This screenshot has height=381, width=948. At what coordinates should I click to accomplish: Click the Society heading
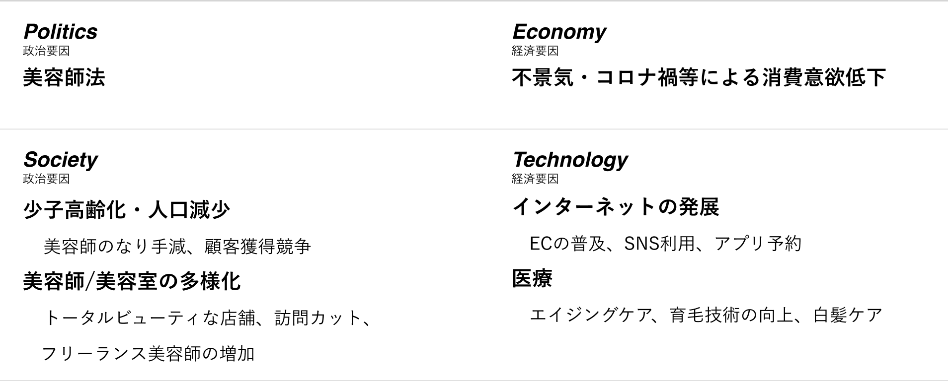[x=60, y=160]
